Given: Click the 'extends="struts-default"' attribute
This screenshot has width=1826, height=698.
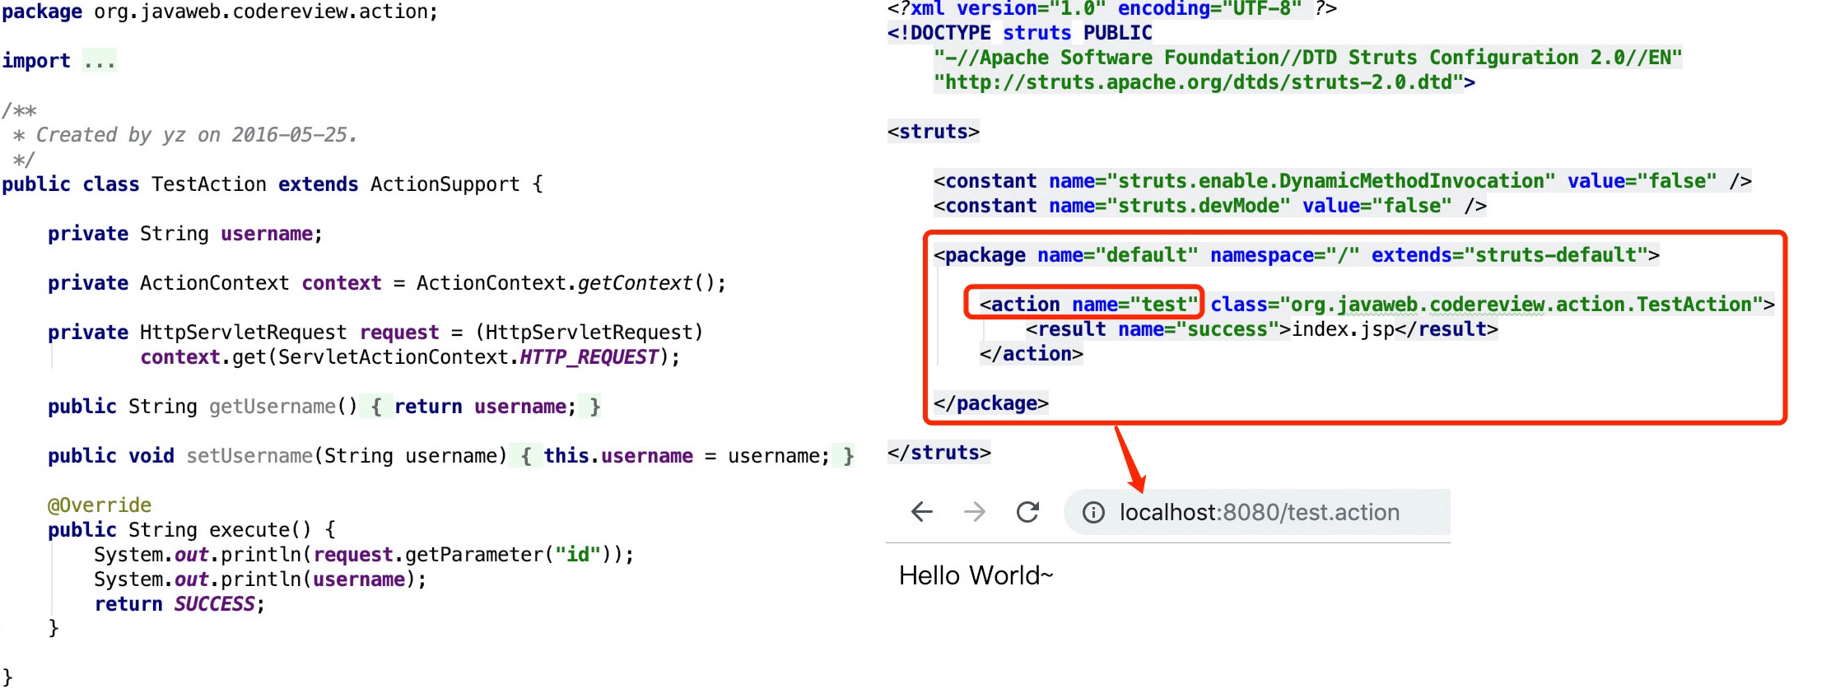Looking at the screenshot, I should pyautogui.click(x=1510, y=255).
